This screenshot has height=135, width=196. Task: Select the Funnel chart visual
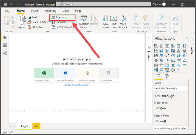(161, 55)
